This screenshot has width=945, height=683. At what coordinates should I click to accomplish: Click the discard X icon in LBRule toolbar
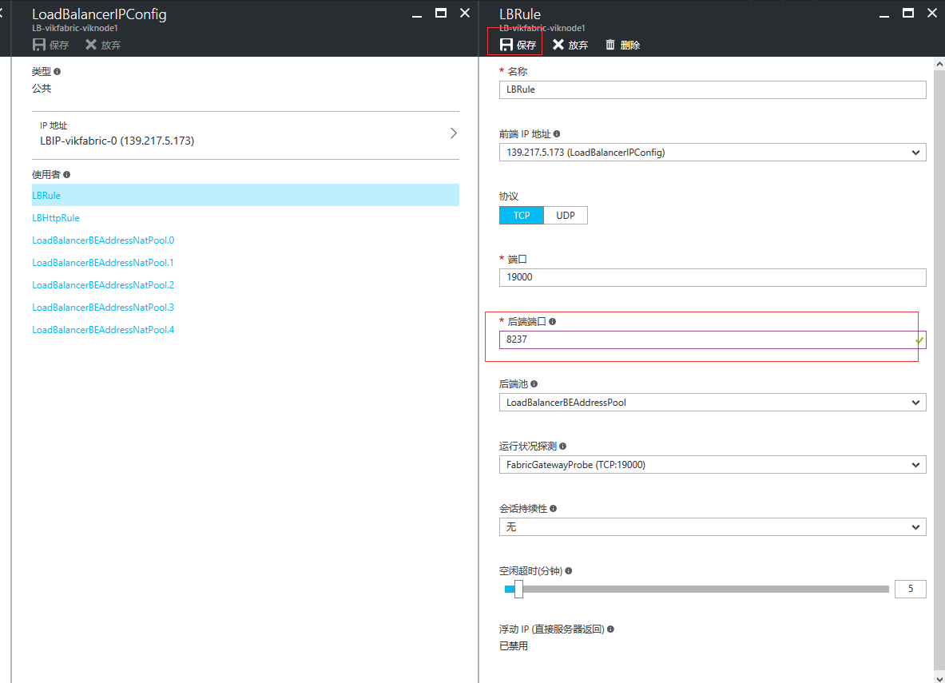pyautogui.click(x=558, y=45)
